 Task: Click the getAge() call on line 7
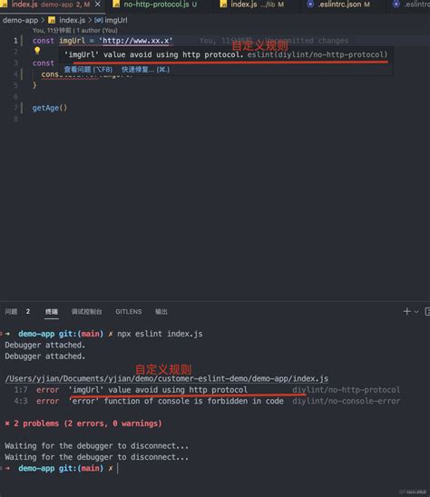(x=50, y=108)
